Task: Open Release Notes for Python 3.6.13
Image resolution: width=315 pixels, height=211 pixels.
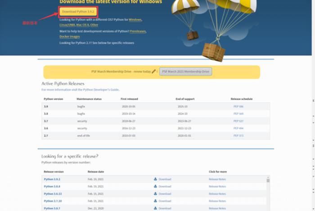Action: click(x=217, y=194)
